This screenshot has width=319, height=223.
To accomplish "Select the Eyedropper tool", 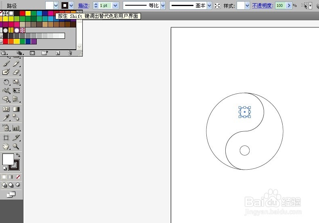I will click(x=6, y=118).
